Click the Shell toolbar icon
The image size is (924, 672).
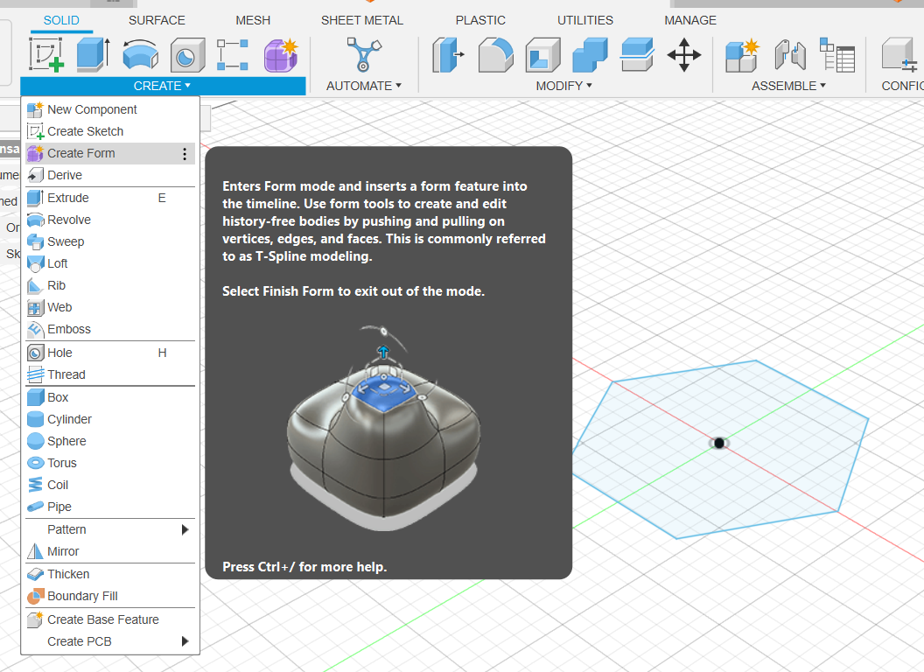[x=542, y=55]
